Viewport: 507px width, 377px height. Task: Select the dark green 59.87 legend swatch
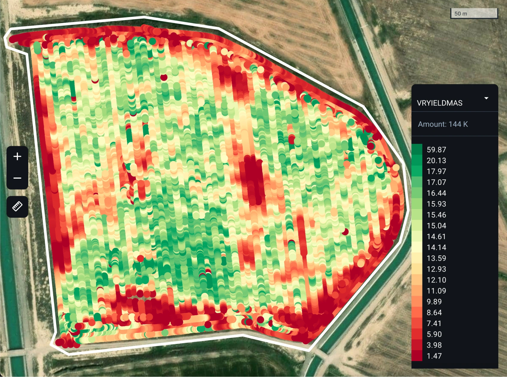pos(417,150)
